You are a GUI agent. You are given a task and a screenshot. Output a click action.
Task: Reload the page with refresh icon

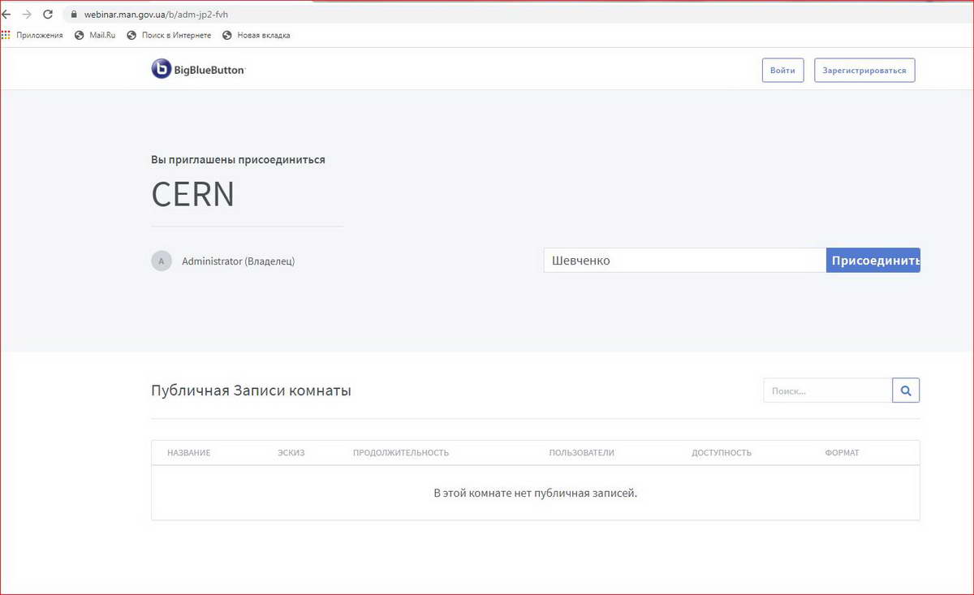[x=48, y=15]
